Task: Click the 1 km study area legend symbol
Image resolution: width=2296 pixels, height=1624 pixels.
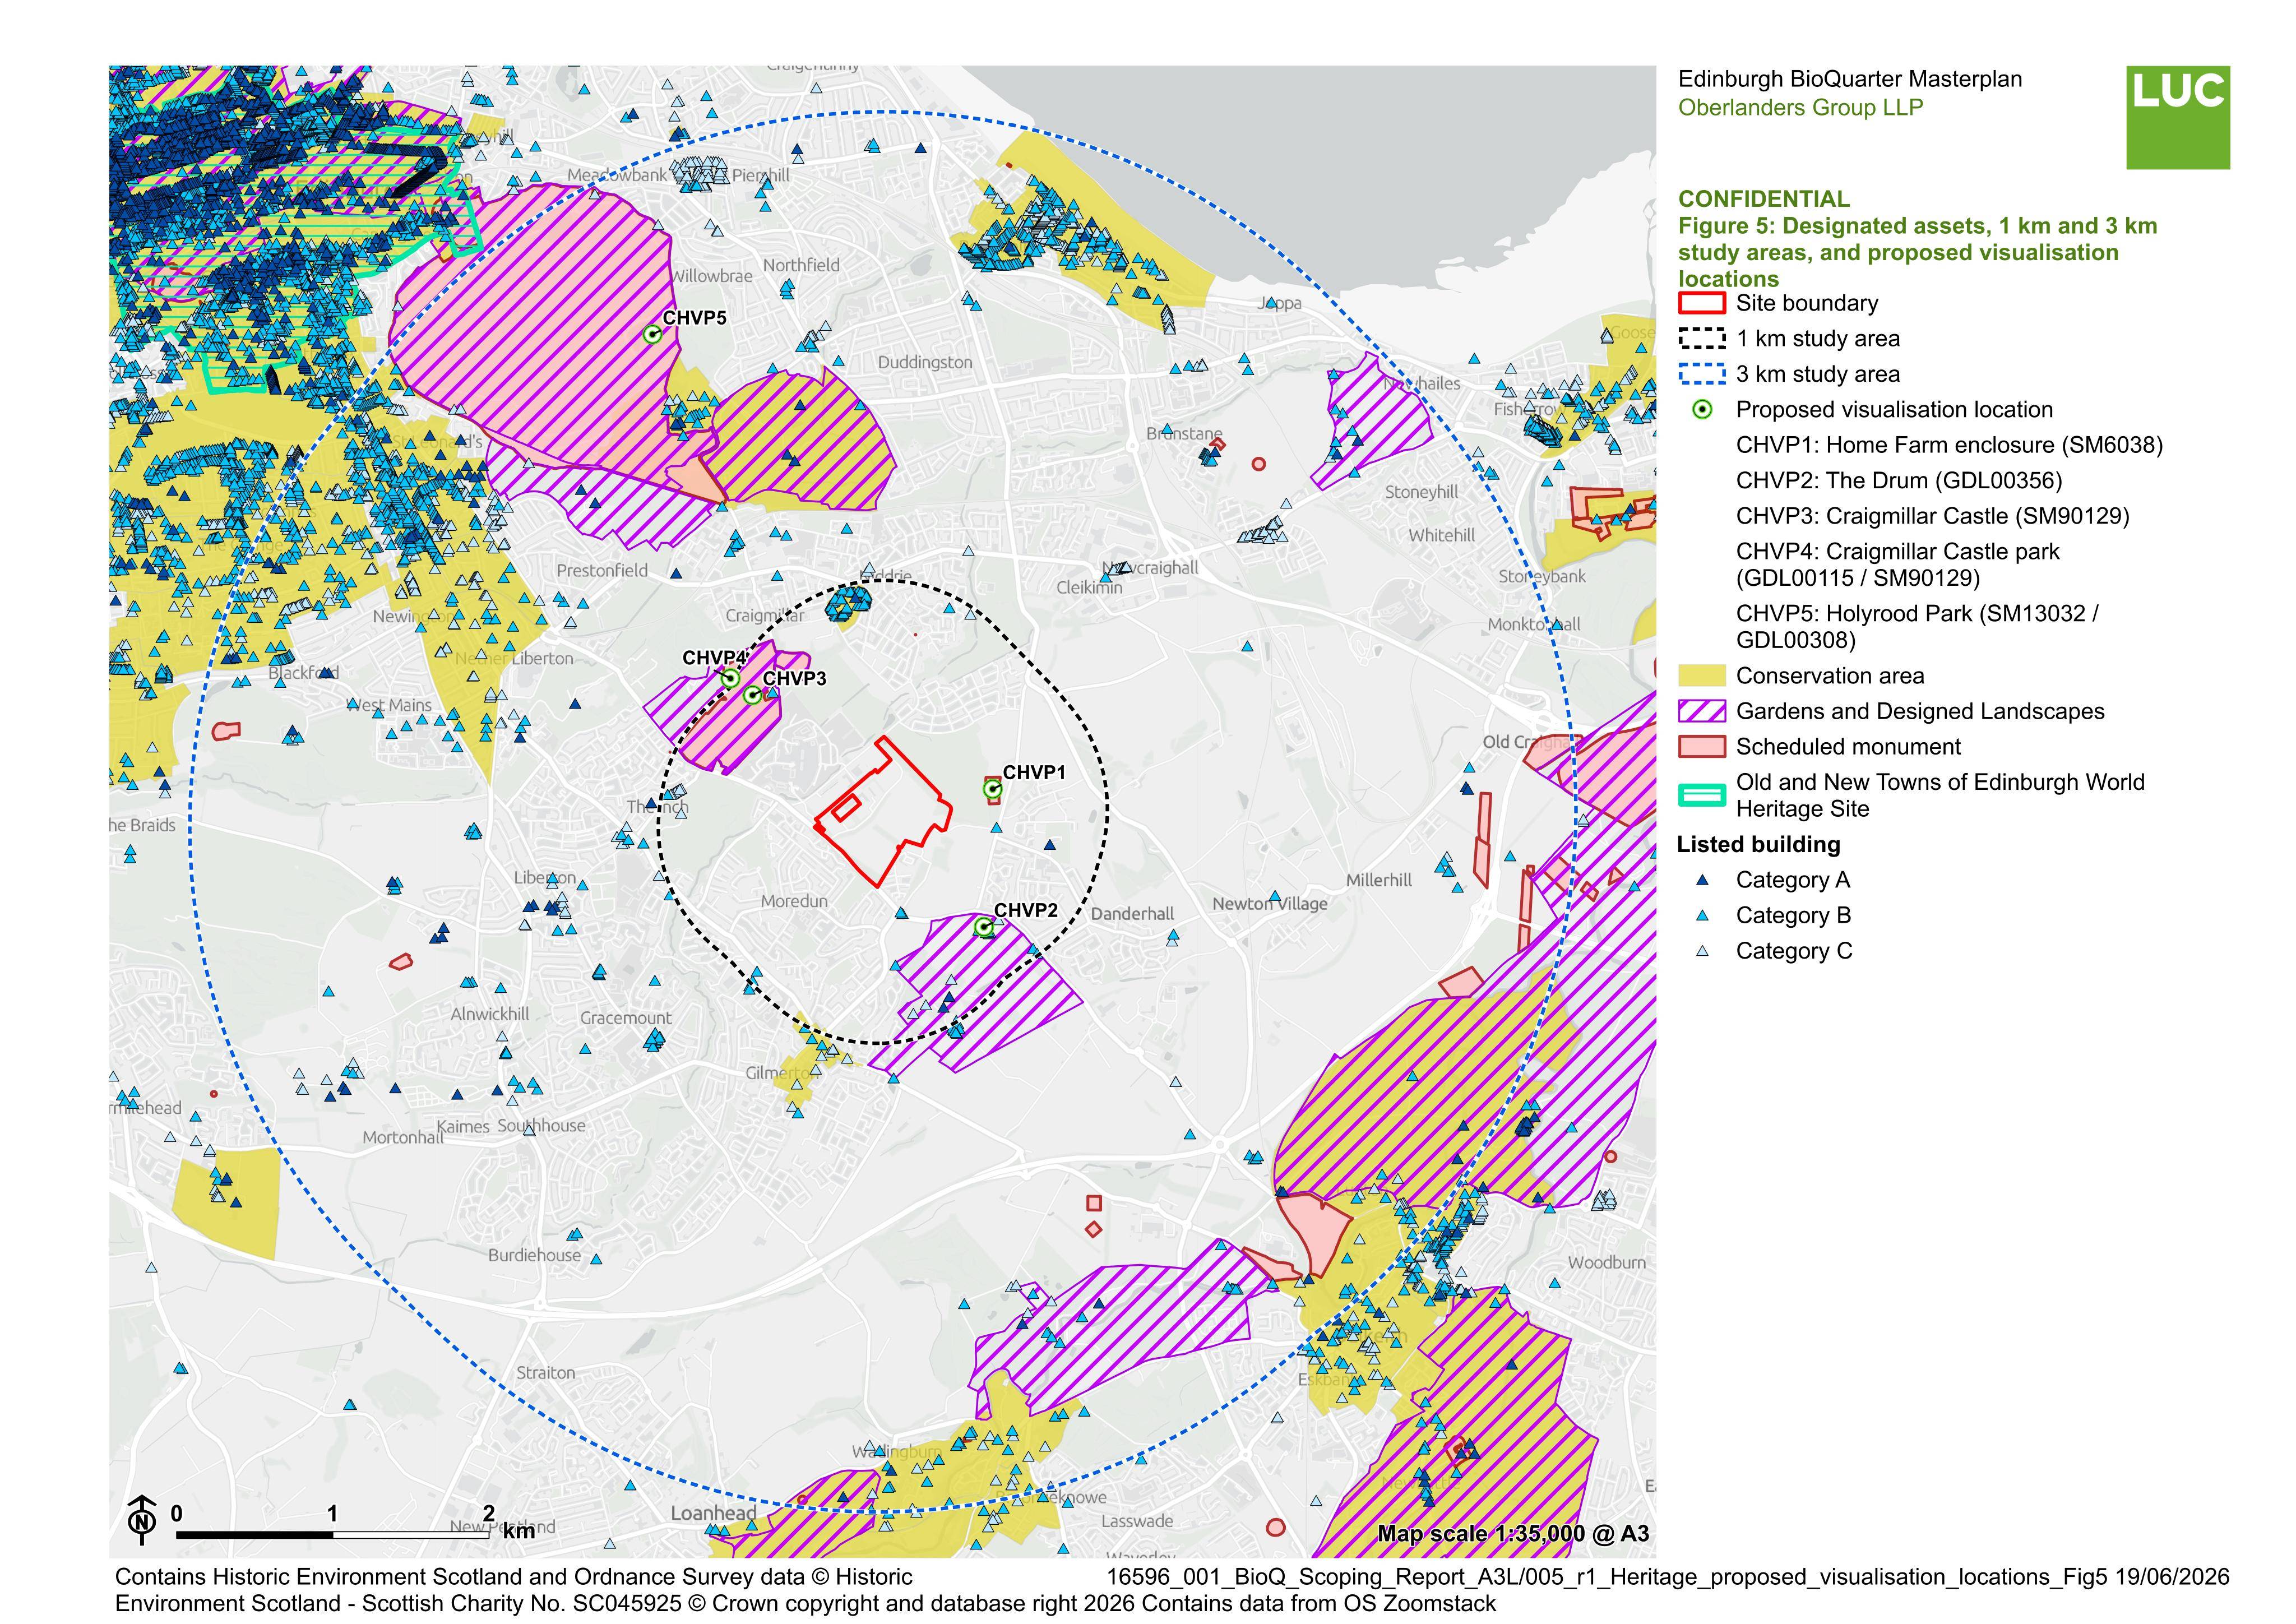Action: [x=1701, y=339]
